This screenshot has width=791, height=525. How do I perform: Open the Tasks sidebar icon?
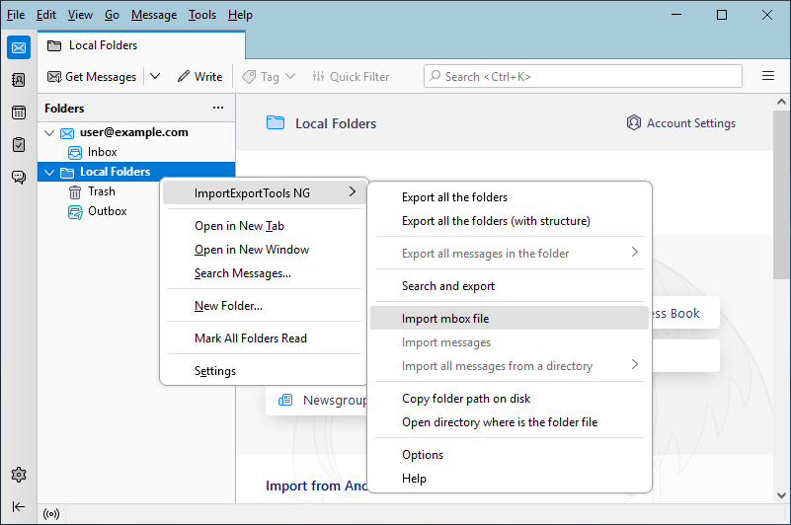19,145
